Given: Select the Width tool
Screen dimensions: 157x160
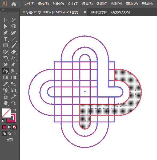Looking at the screenshot, I should tap(6, 65).
